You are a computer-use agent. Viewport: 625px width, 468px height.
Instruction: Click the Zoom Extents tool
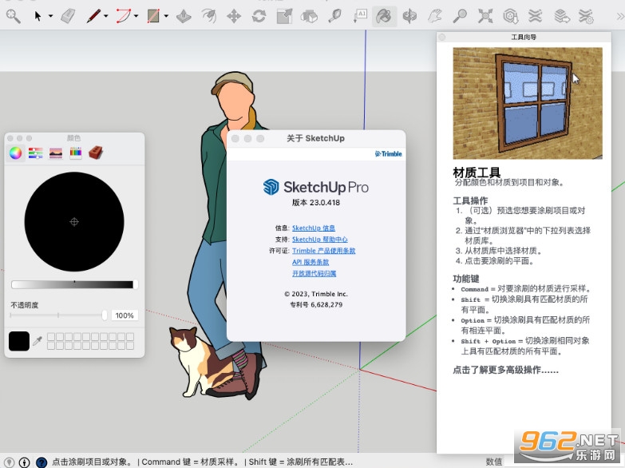tap(485, 16)
